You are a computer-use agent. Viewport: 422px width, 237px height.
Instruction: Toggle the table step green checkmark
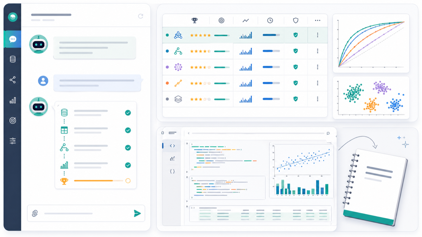(x=128, y=130)
